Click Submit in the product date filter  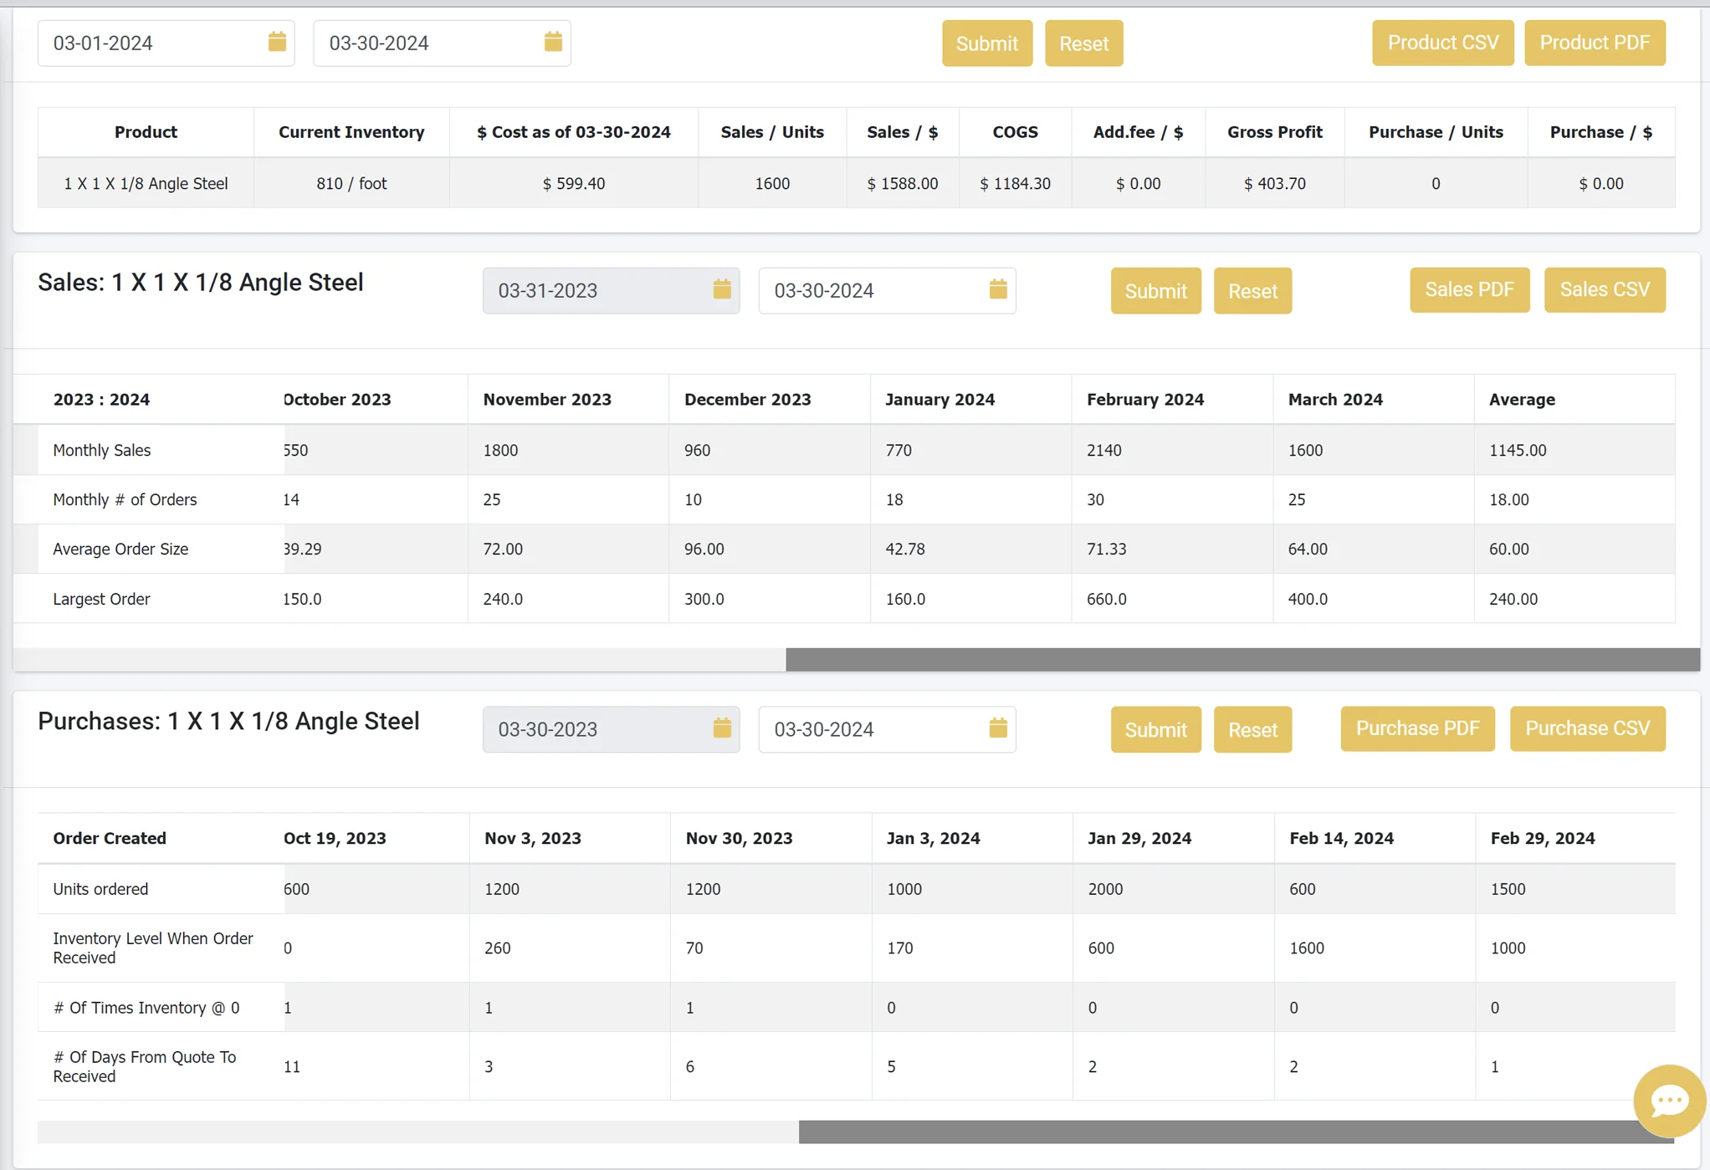(x=986, y=43)
